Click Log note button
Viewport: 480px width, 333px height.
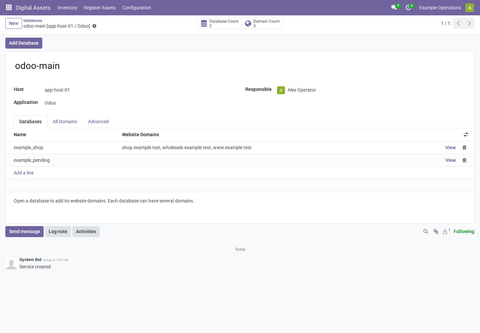coord(58,231)
